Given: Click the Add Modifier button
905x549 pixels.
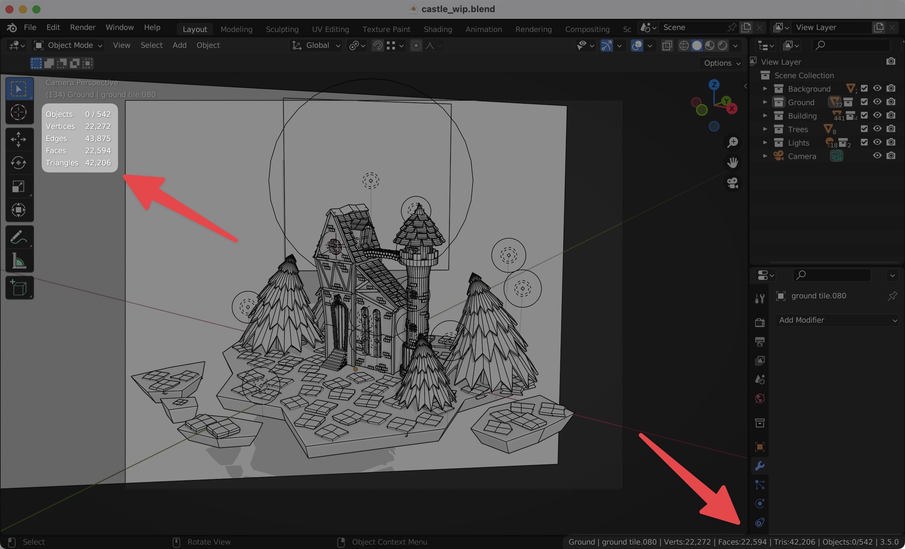Looking at the screenshot, I should [x=836, y=320].
